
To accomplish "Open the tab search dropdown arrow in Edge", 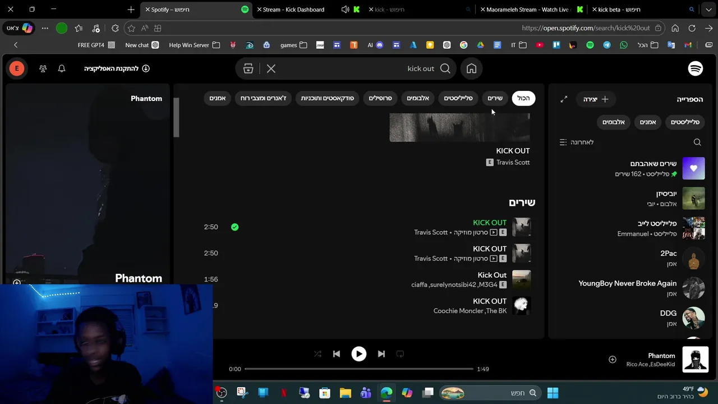I will pyautogui.click(x=708, y=10).
